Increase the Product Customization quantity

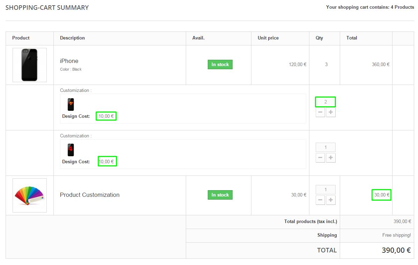(x=331, y=200)
